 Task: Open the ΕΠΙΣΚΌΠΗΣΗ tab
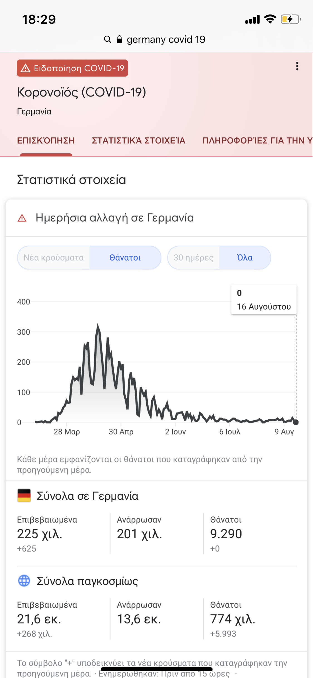click(x=46, y=141)
